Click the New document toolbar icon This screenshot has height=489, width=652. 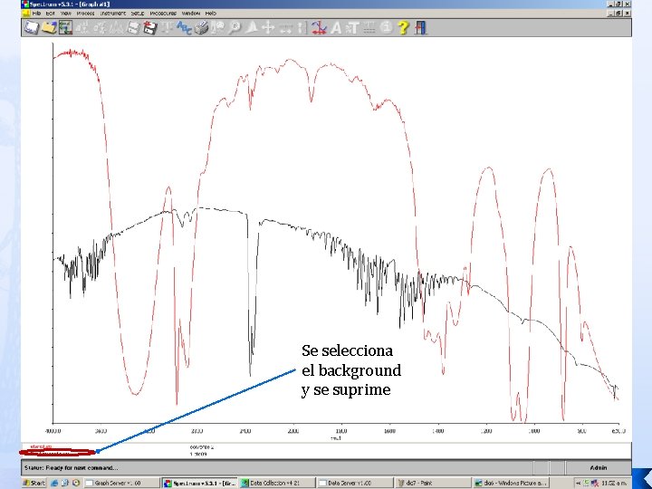[x=31, y=28]
